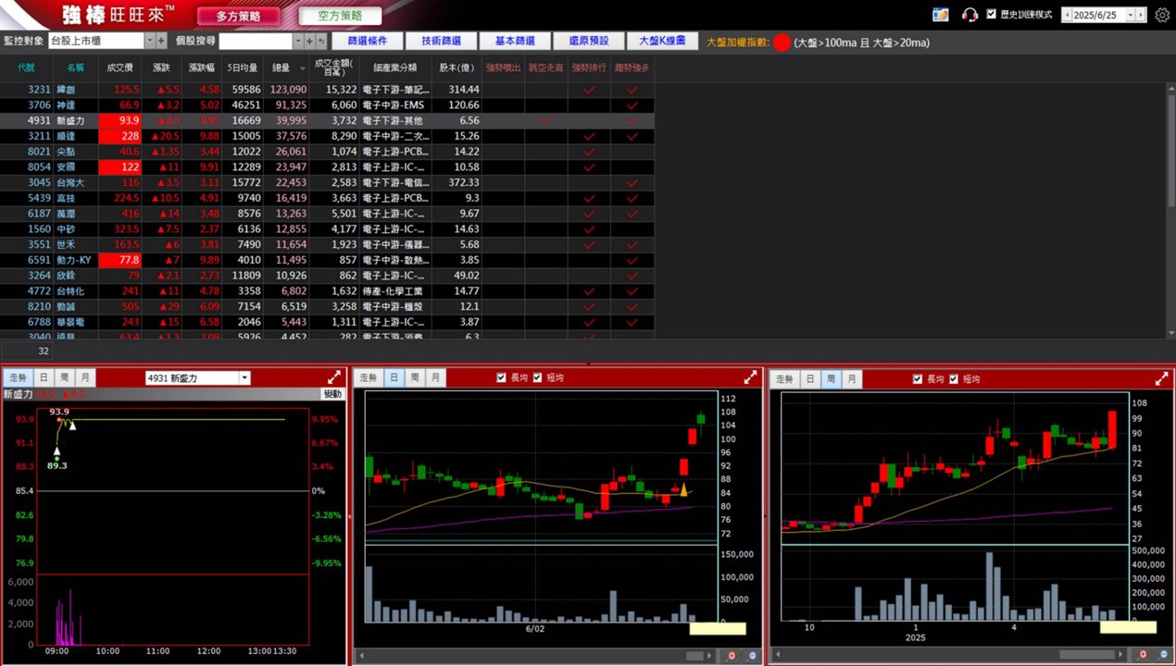Image resolution: width=1176 pixels, height=666 pixels.
Task: Open the calendar news icon in header
Action: 941,15
